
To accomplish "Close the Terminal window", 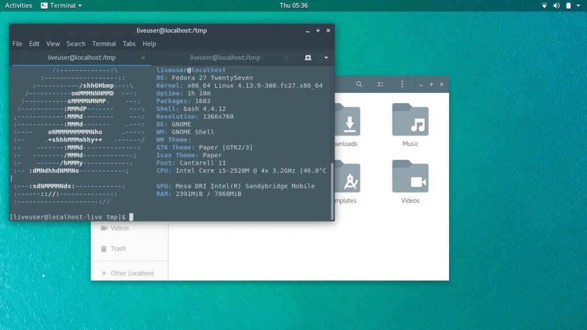I will [328, 31].
